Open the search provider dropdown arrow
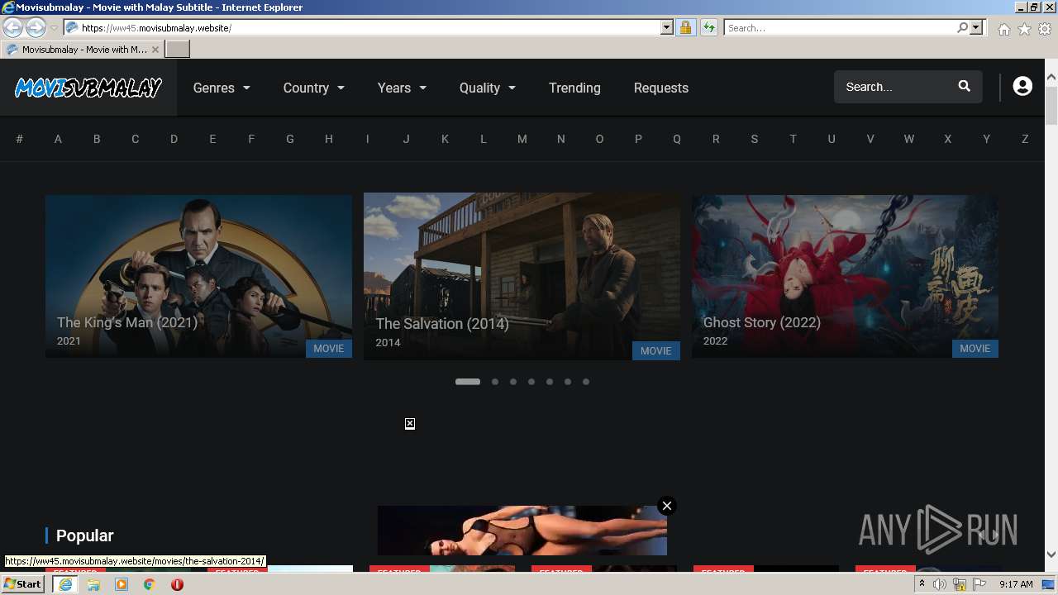1058x595 pixels. tap(976, 27)
